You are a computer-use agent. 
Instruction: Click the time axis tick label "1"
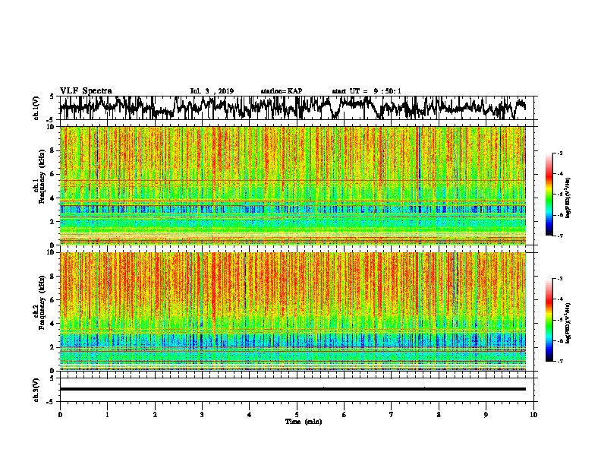[107, 415]
